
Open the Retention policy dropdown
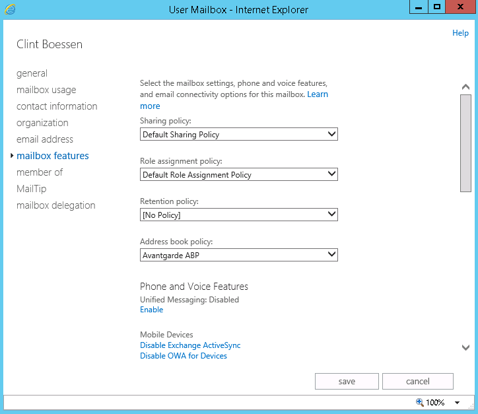(239, 215)
